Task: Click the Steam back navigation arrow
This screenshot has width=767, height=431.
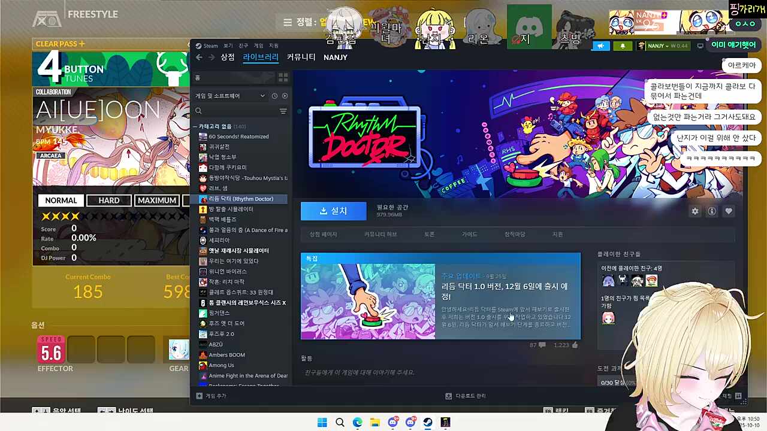Action: (199, 57)
